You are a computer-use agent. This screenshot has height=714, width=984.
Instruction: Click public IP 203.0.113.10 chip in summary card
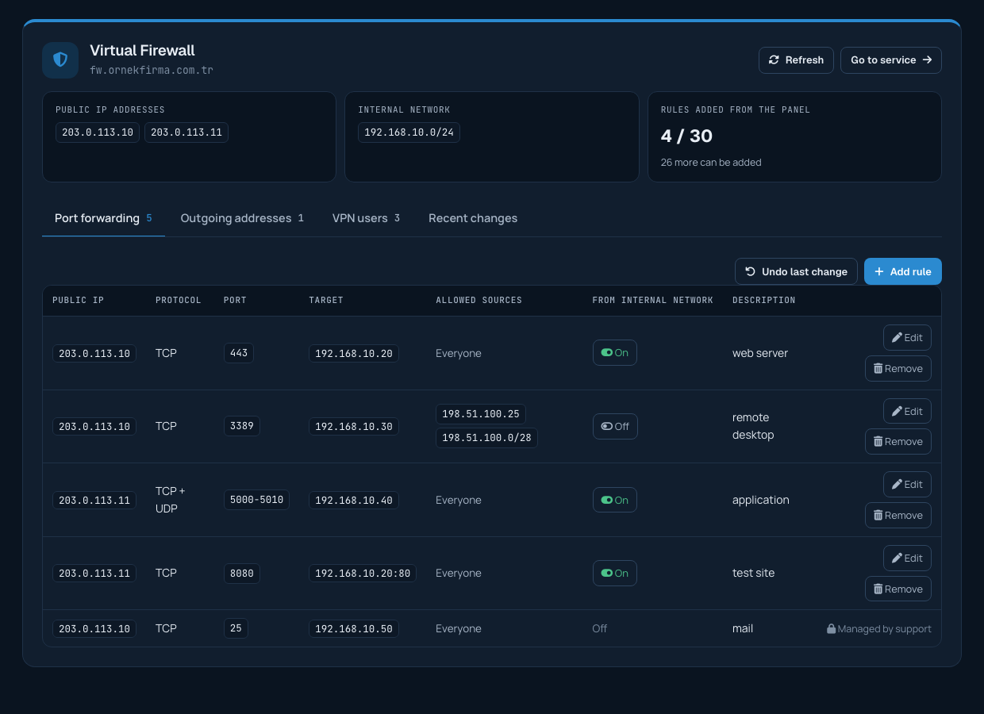98,132
